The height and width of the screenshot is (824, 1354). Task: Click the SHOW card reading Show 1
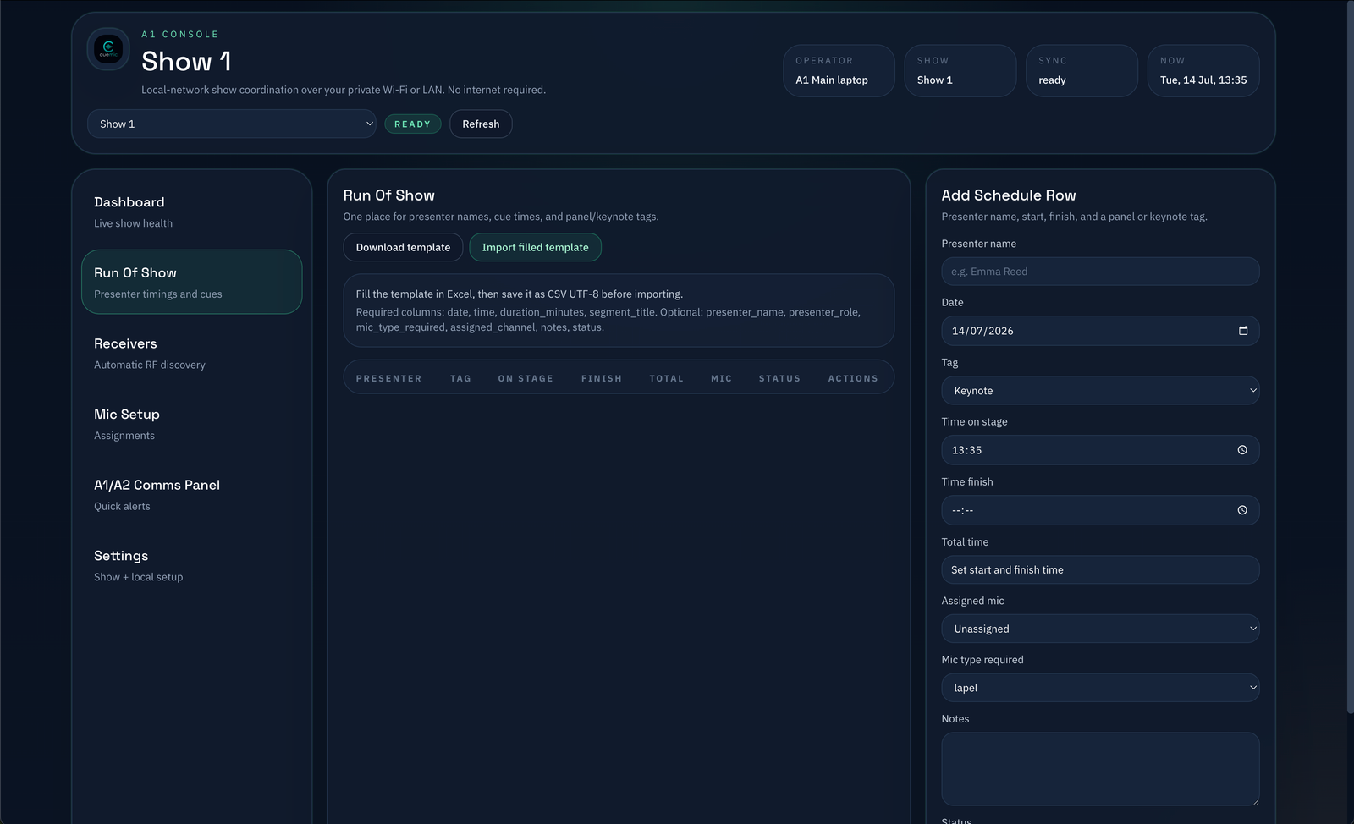click(960, 71)
